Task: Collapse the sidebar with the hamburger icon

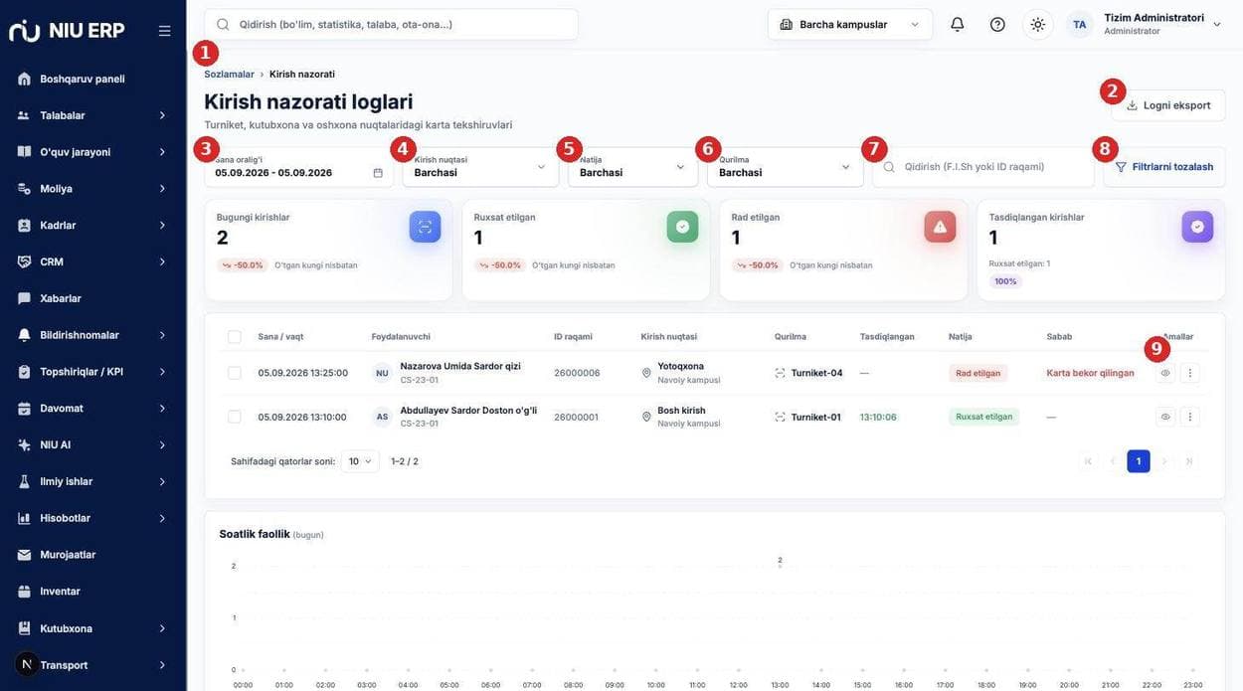Action: (165, 31)
